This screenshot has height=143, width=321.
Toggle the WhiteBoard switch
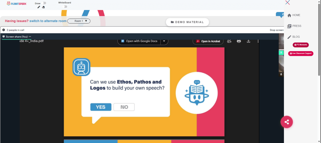[65, 6]
